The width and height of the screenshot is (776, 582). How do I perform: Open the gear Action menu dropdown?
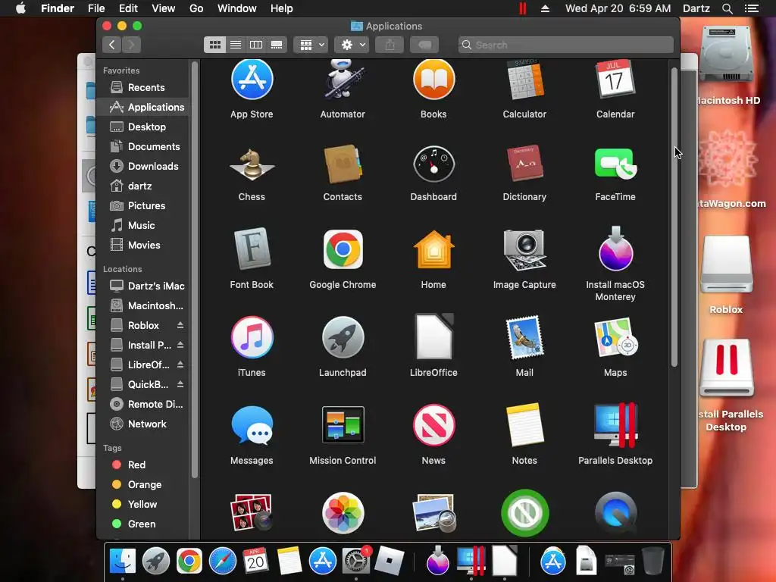pyautogui.click(x=352, y=45)
